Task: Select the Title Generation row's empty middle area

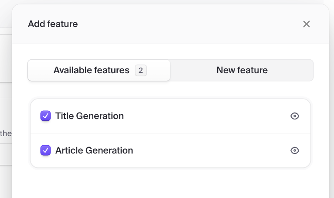Action: pyautogui.click(x=205, y=116)
